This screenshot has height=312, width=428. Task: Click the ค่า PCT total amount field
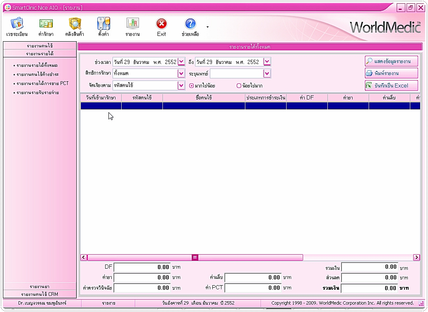click(253, 288)
